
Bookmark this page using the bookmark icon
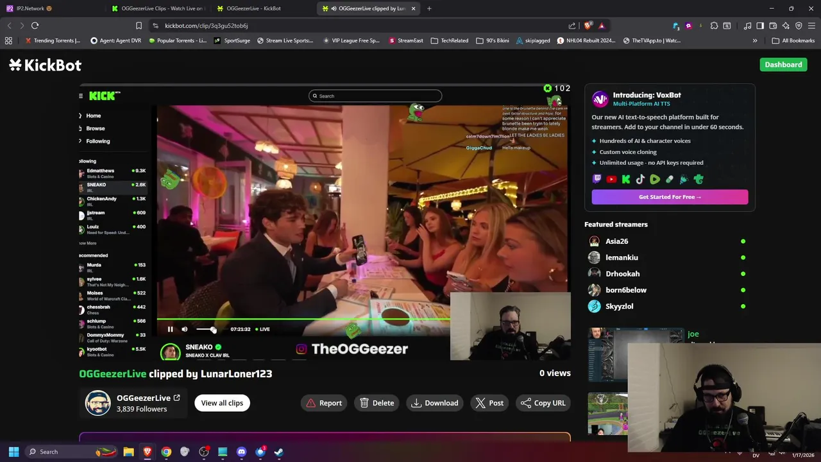click(139, 26)
